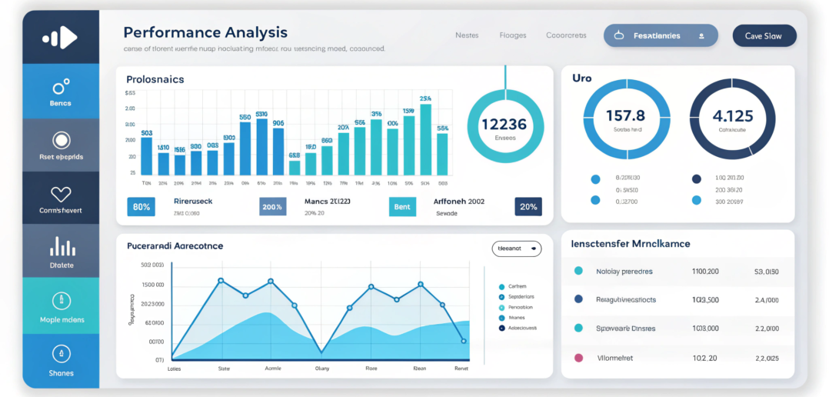Expand the Bleeanot dropdown above the line chart
The width and height of the screenshot is (829, 397).
(516, 249)
